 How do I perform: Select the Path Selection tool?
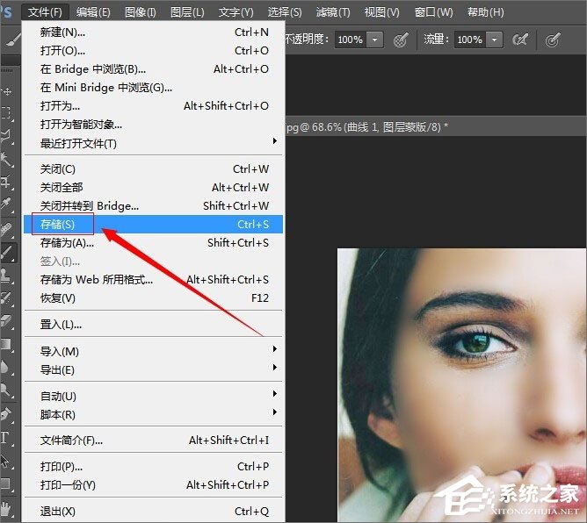click(7, 461)
